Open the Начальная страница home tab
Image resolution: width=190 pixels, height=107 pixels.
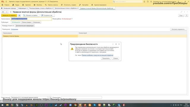point(9,8)
